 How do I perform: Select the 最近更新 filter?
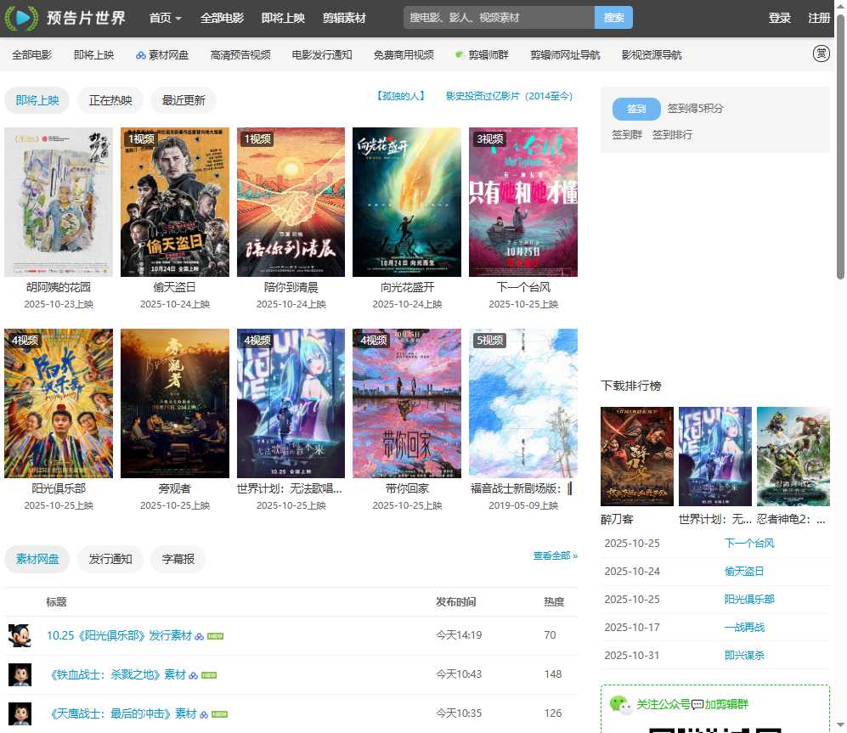tap(184, 99)
